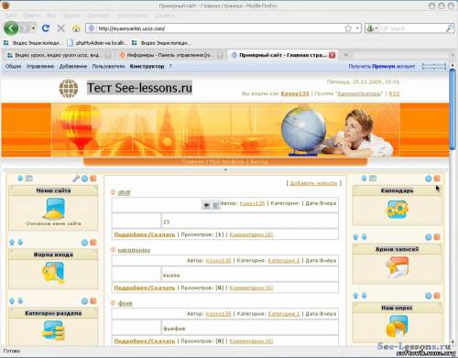The image size is (458, 358).
Task: Expand the address bar URL history dropdown
Action: pos(357,28)
